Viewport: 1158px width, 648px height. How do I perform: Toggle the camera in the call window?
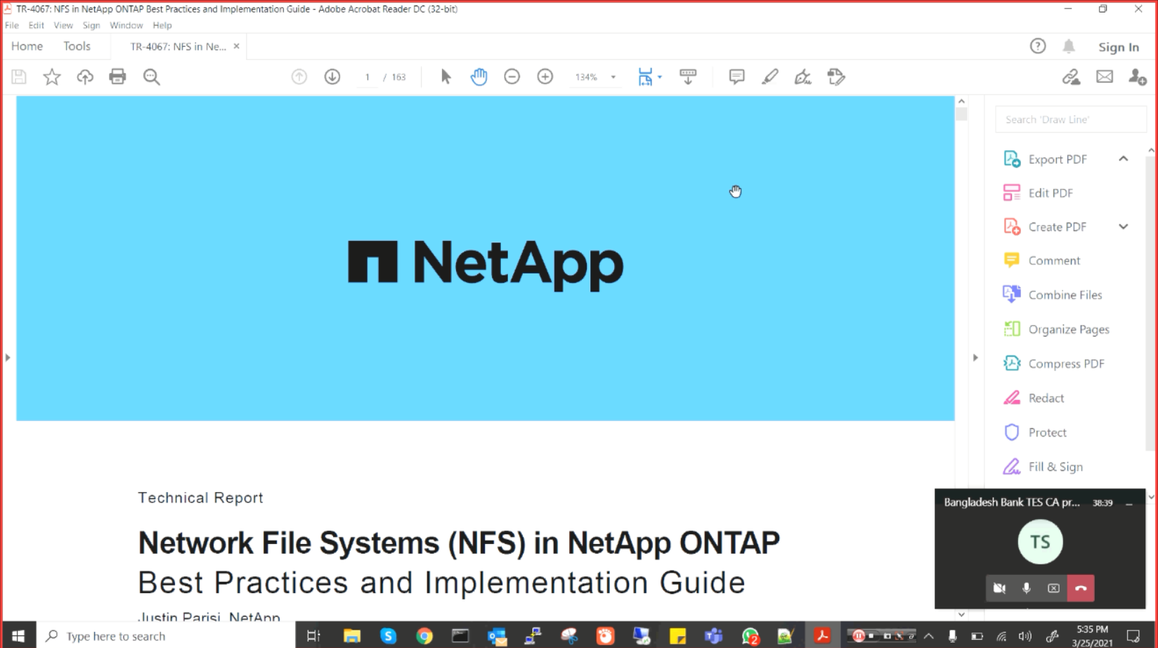point(999,588)
